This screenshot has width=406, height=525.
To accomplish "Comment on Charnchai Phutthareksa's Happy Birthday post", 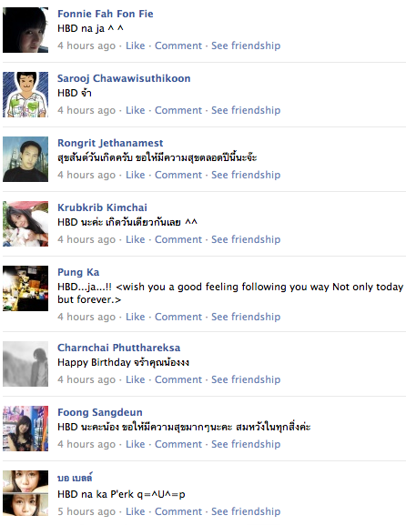I will click(178, 379).
